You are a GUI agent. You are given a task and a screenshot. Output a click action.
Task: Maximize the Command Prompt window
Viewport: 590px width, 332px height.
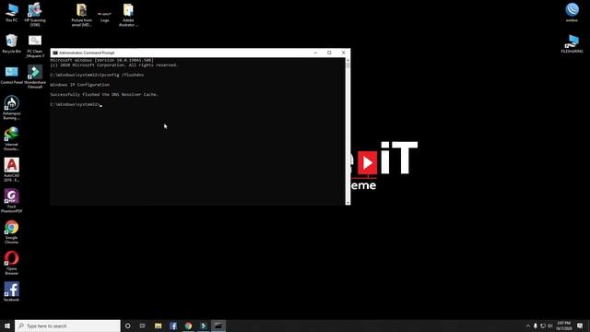point(329,53)
